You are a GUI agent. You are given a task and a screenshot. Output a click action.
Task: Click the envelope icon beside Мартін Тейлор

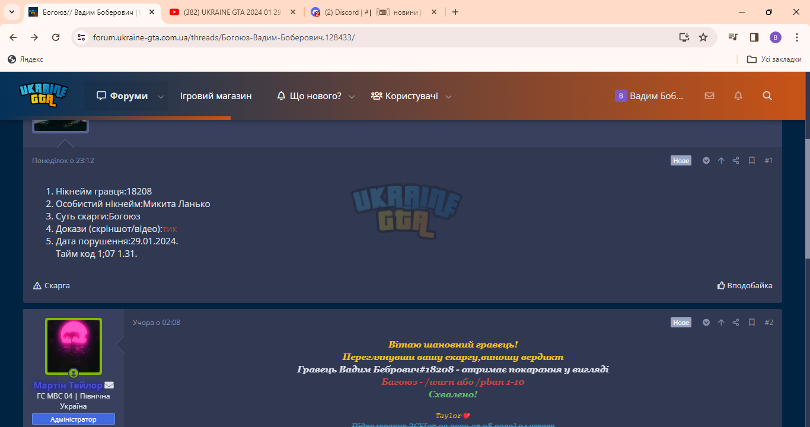coord(109,385)
